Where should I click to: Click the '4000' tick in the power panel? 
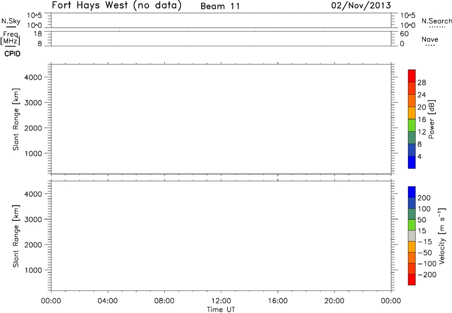(x=33, y=77)
